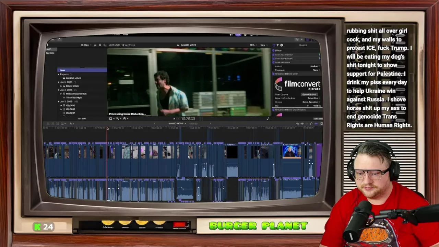Viewport: 439px width, 247px height.
Task: Open the Transform tool dropdown under viewer
Action: (x=111, y=118)
